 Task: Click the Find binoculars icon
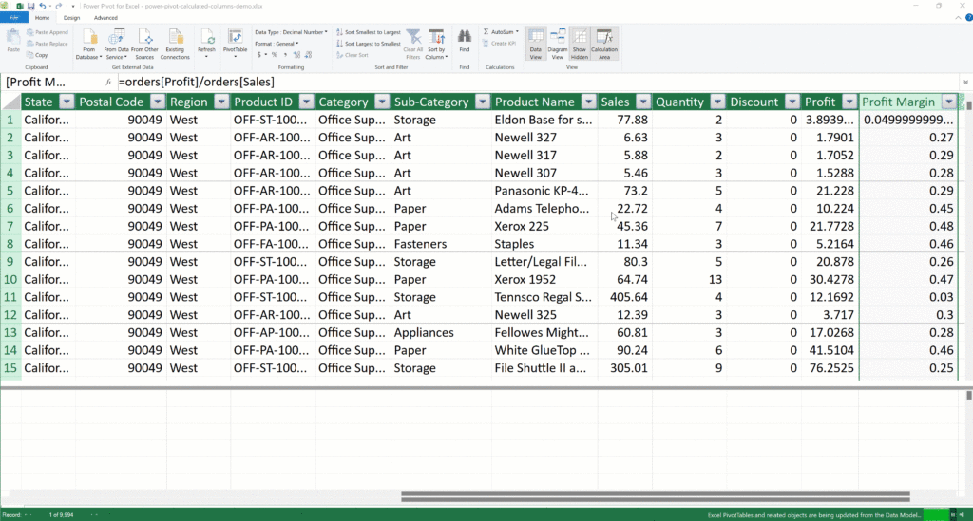tap(464, 40)
